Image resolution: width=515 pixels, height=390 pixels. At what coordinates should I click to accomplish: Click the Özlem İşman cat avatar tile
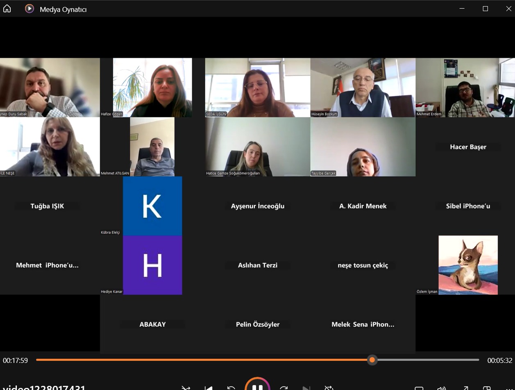(468, 265)
